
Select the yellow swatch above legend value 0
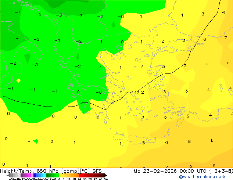click(x=60, y=175)
